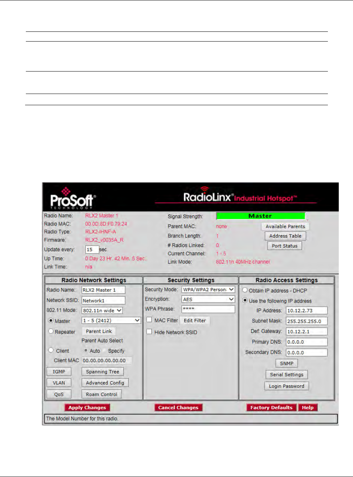Click the Available Parents button
This screenshot has width=353, height=477.
tap(285, 227)
